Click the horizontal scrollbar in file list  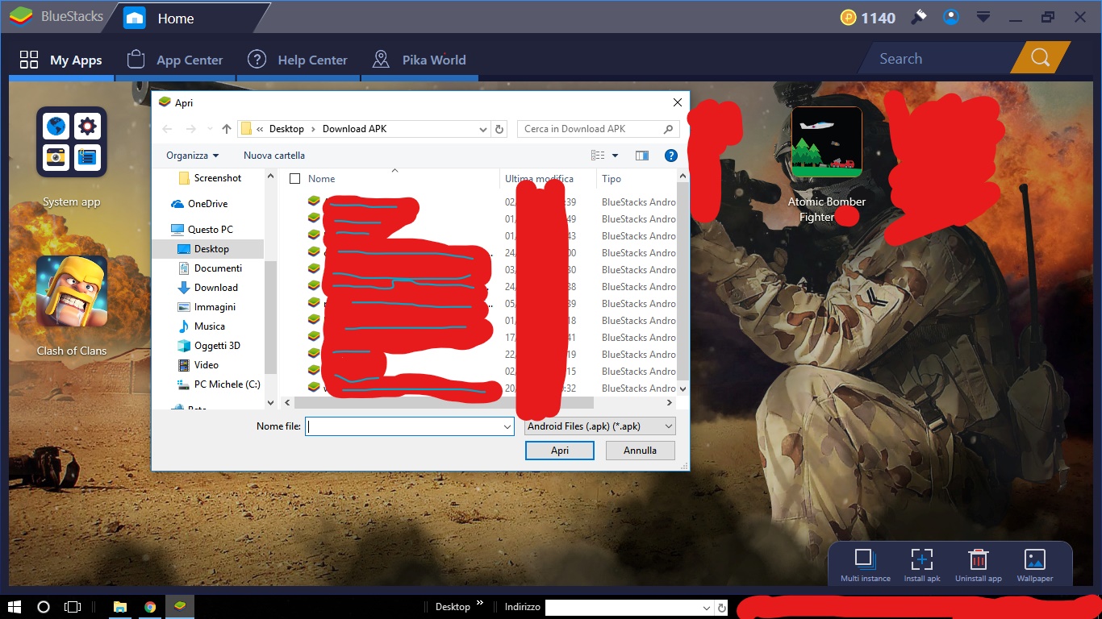444,402
